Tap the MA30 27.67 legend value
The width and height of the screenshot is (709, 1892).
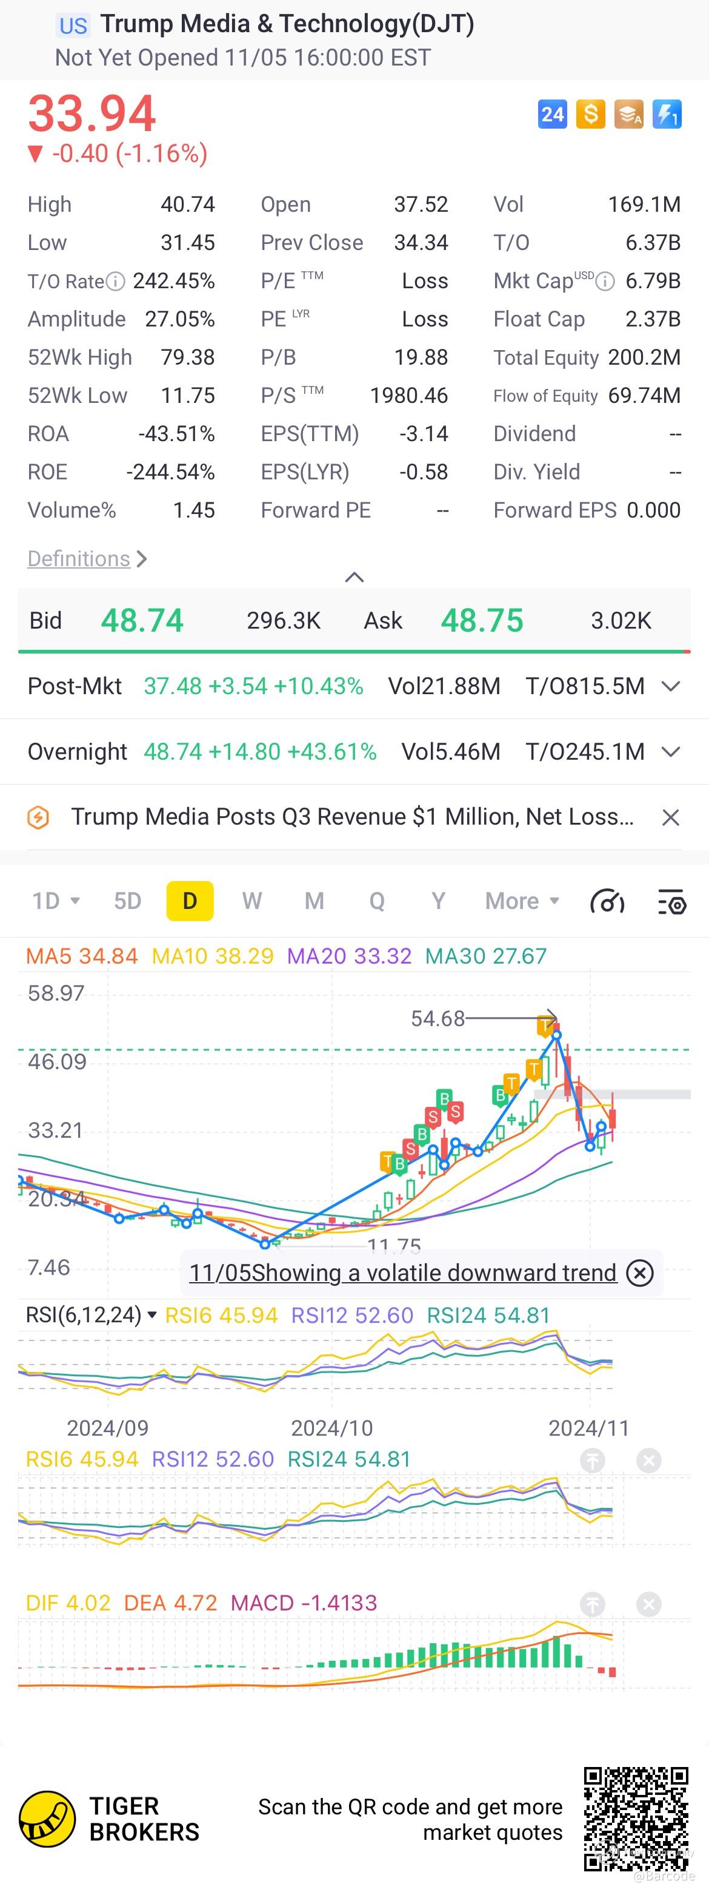[x=486, y=956]
